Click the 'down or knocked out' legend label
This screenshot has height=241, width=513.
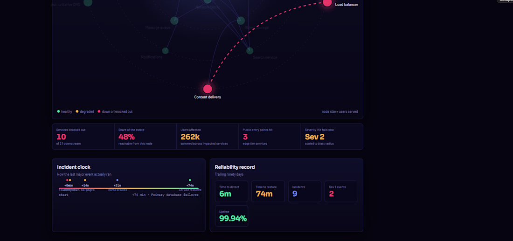coord(117,111)
